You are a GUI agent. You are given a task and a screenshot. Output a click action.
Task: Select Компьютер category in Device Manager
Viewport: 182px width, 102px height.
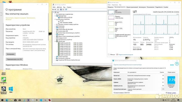tap(61, 28)
